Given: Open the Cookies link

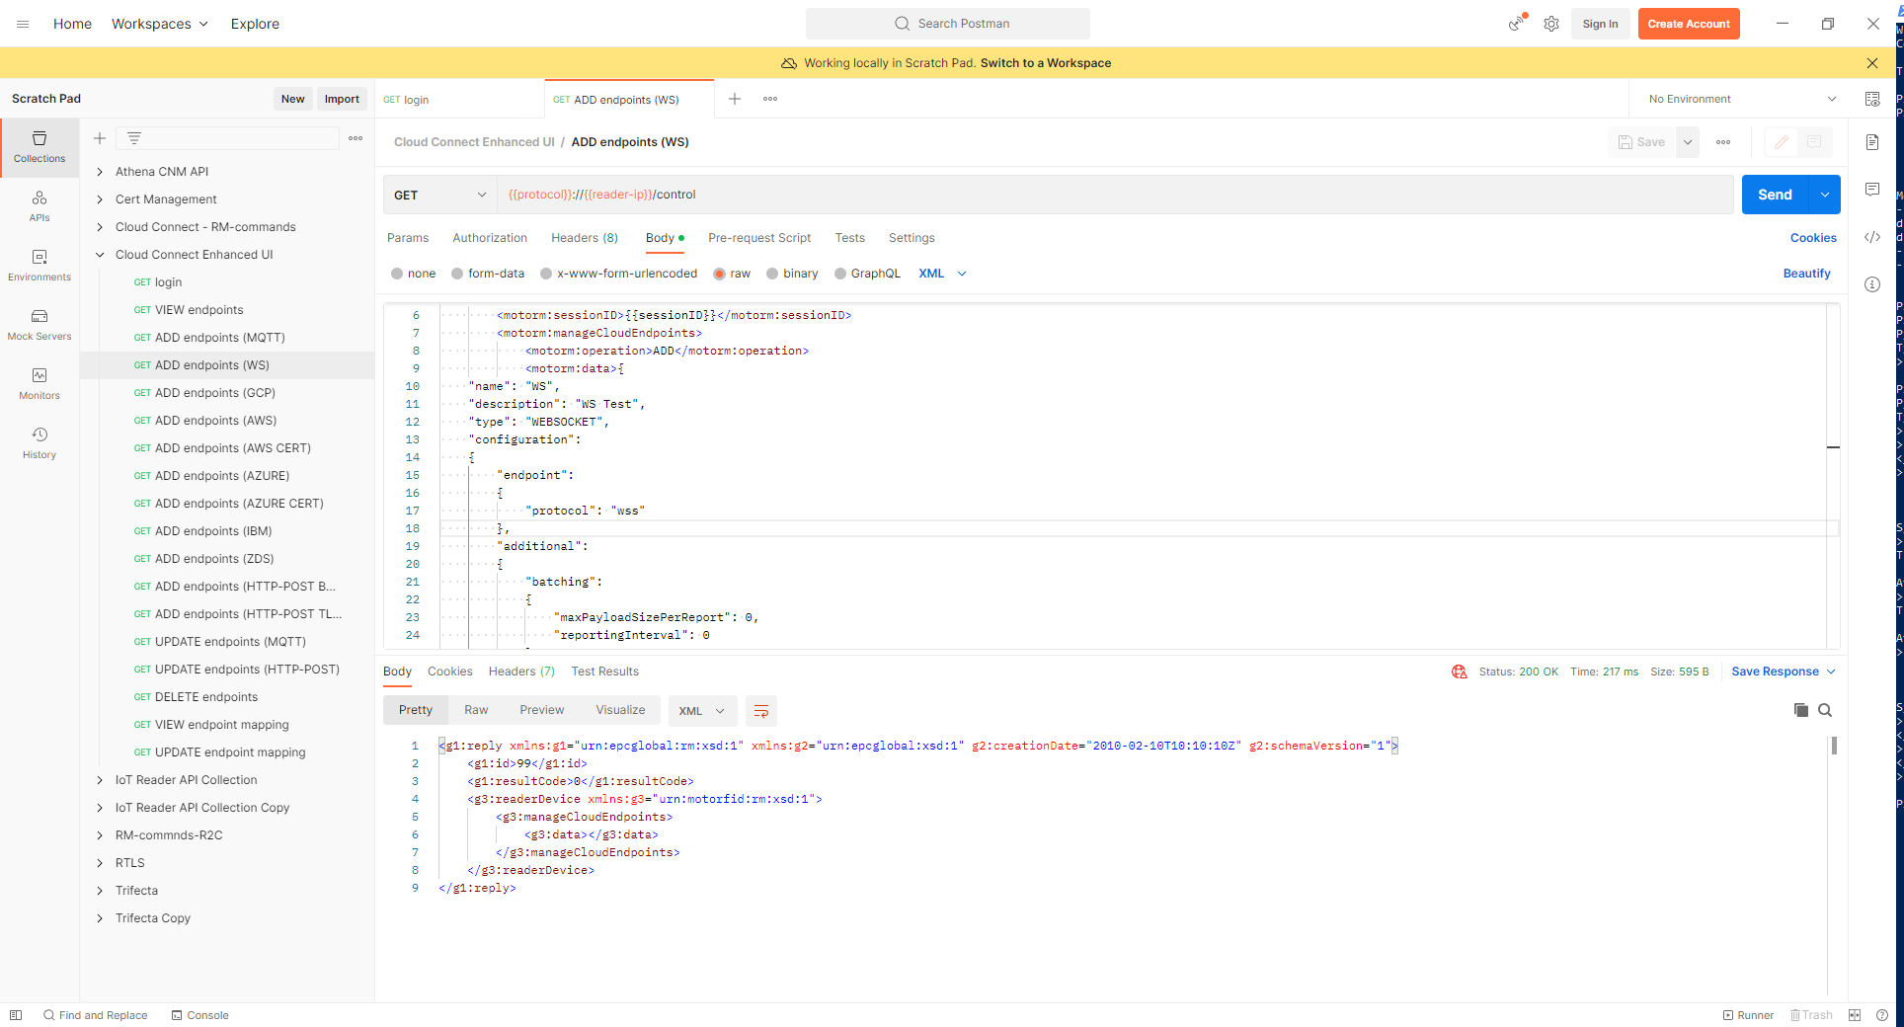Looking at the screenshot, I should (1813, 238).
